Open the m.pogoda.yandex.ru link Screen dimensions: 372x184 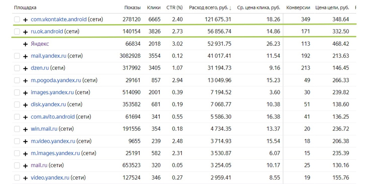click(56, 80)
